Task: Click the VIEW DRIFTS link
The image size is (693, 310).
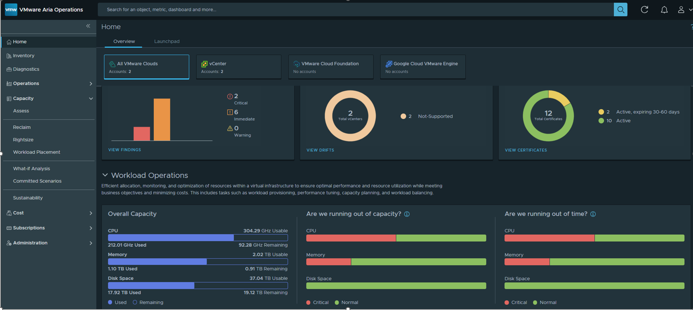Action: tap(320, 150)
